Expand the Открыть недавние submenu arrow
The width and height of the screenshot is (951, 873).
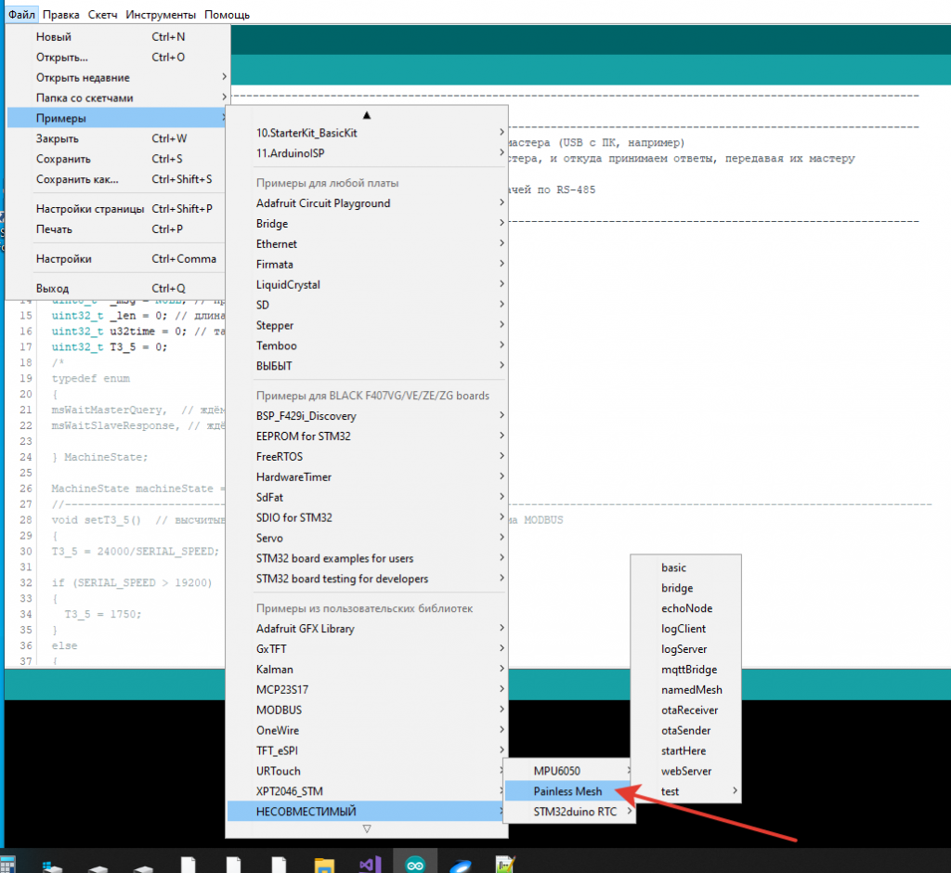click(x=224, y=77)
